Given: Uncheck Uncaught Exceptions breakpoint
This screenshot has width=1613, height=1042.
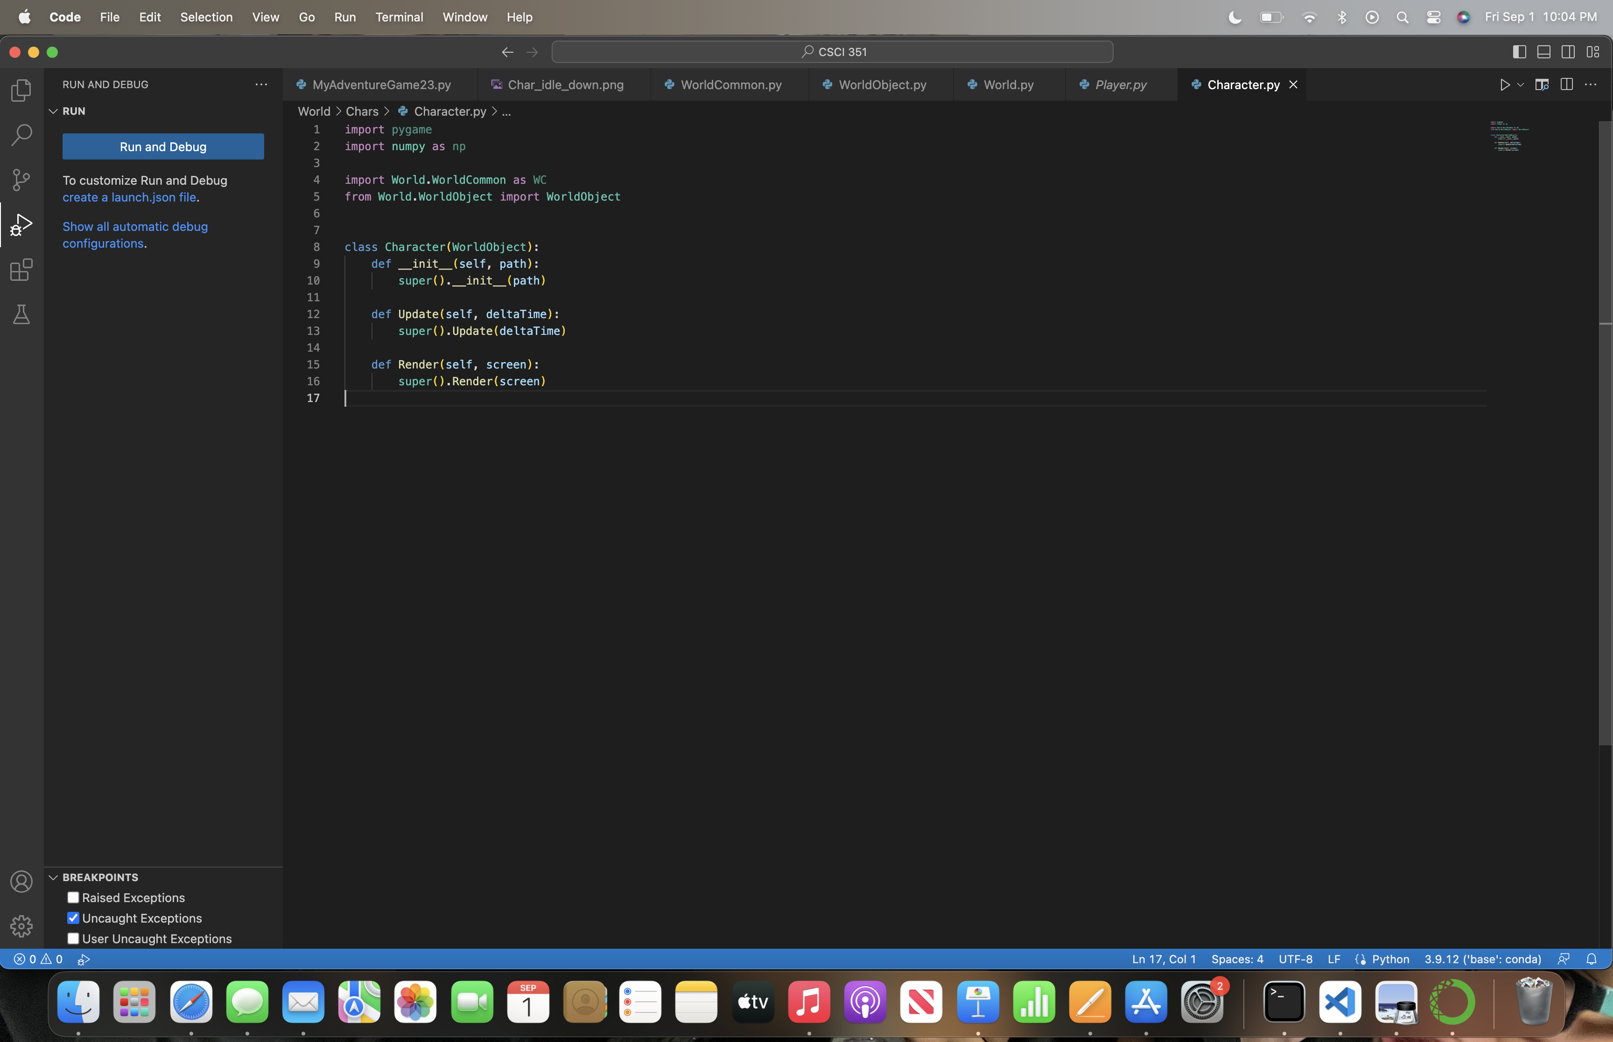Looking at the screenshot, I should coord(73,918).
